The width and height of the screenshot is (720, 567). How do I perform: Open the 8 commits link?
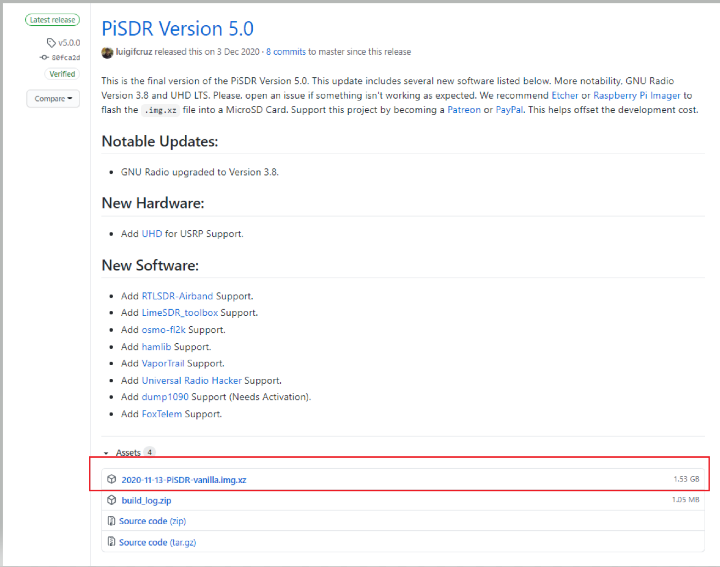click(x=286, y=52)
